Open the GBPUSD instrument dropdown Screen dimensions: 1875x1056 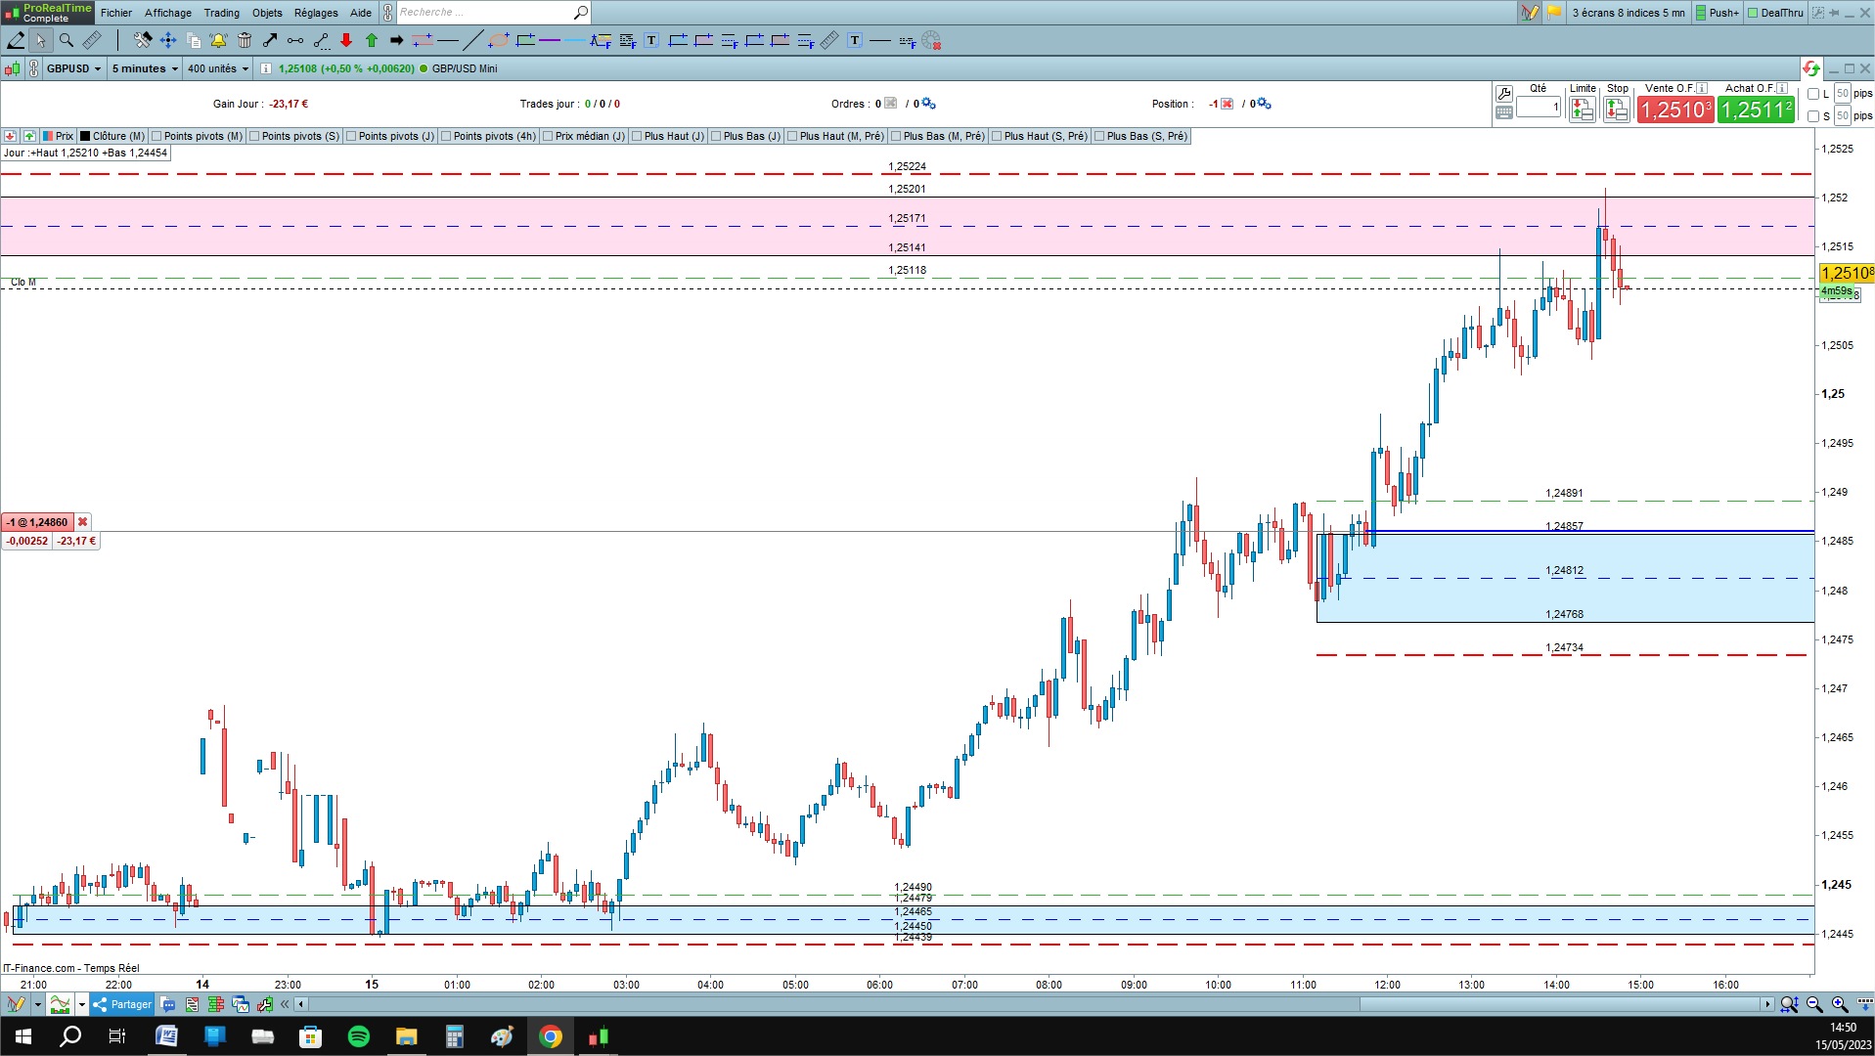73,68
